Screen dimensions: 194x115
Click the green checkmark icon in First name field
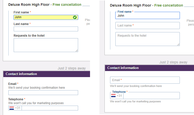75,17
